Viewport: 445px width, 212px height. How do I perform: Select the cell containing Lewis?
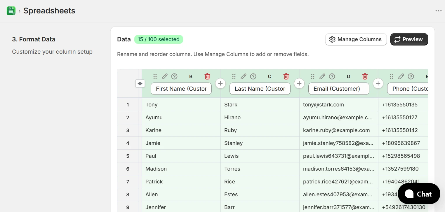click(260, 156)
